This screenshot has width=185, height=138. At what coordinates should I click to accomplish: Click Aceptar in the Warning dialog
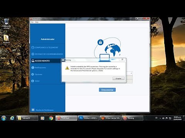[118, 78]
